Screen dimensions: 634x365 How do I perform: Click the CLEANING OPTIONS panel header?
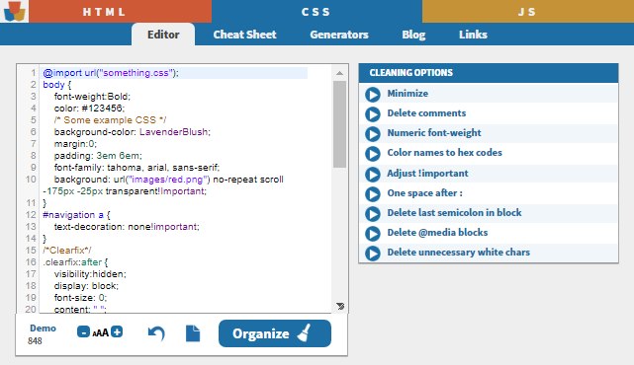click(x=489, y=73)
